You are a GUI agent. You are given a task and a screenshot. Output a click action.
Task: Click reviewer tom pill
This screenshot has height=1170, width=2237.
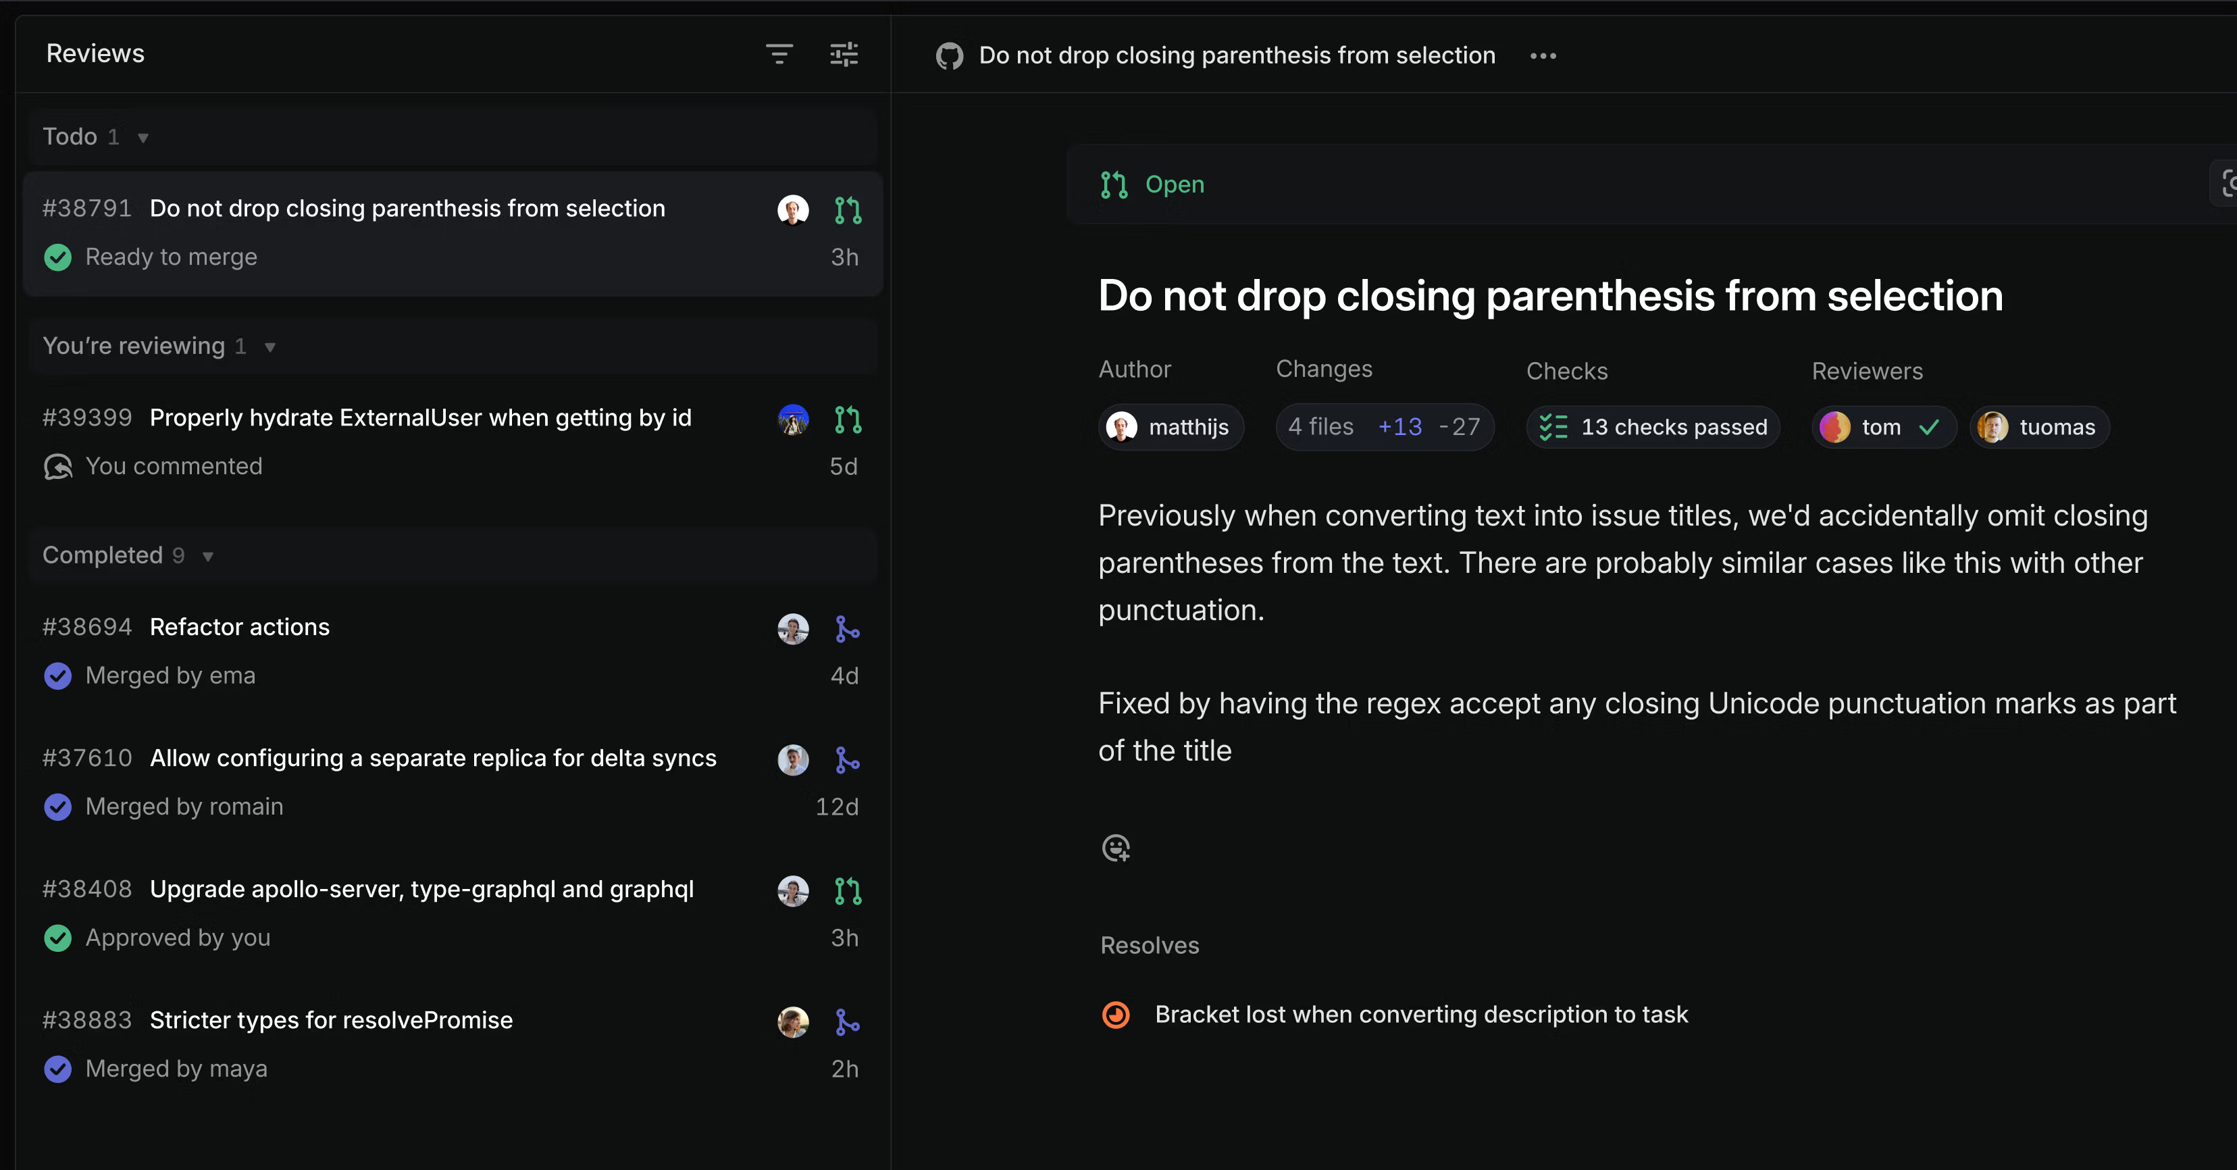pyautogui.click(x=1884, y=428)
